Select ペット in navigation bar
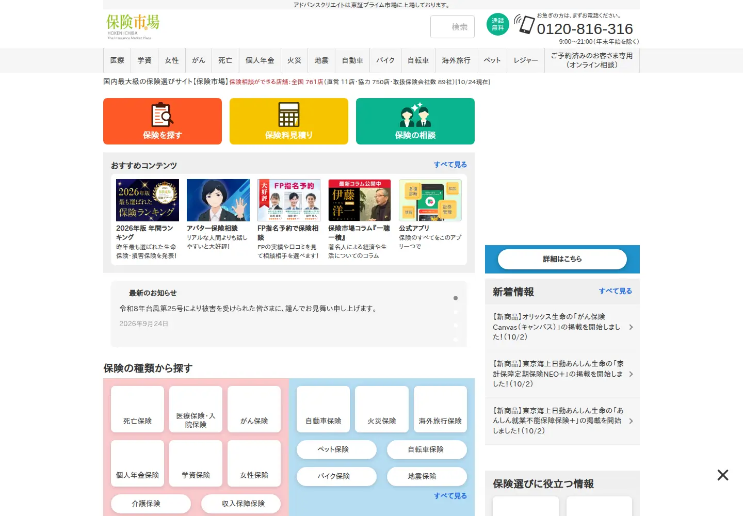The height and width of the screenshot is (516, 743). [x=492, y=60]
